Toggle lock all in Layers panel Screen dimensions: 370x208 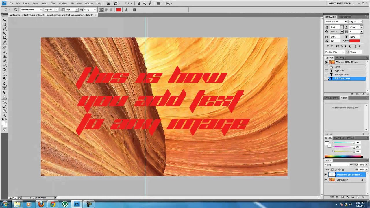343,170
